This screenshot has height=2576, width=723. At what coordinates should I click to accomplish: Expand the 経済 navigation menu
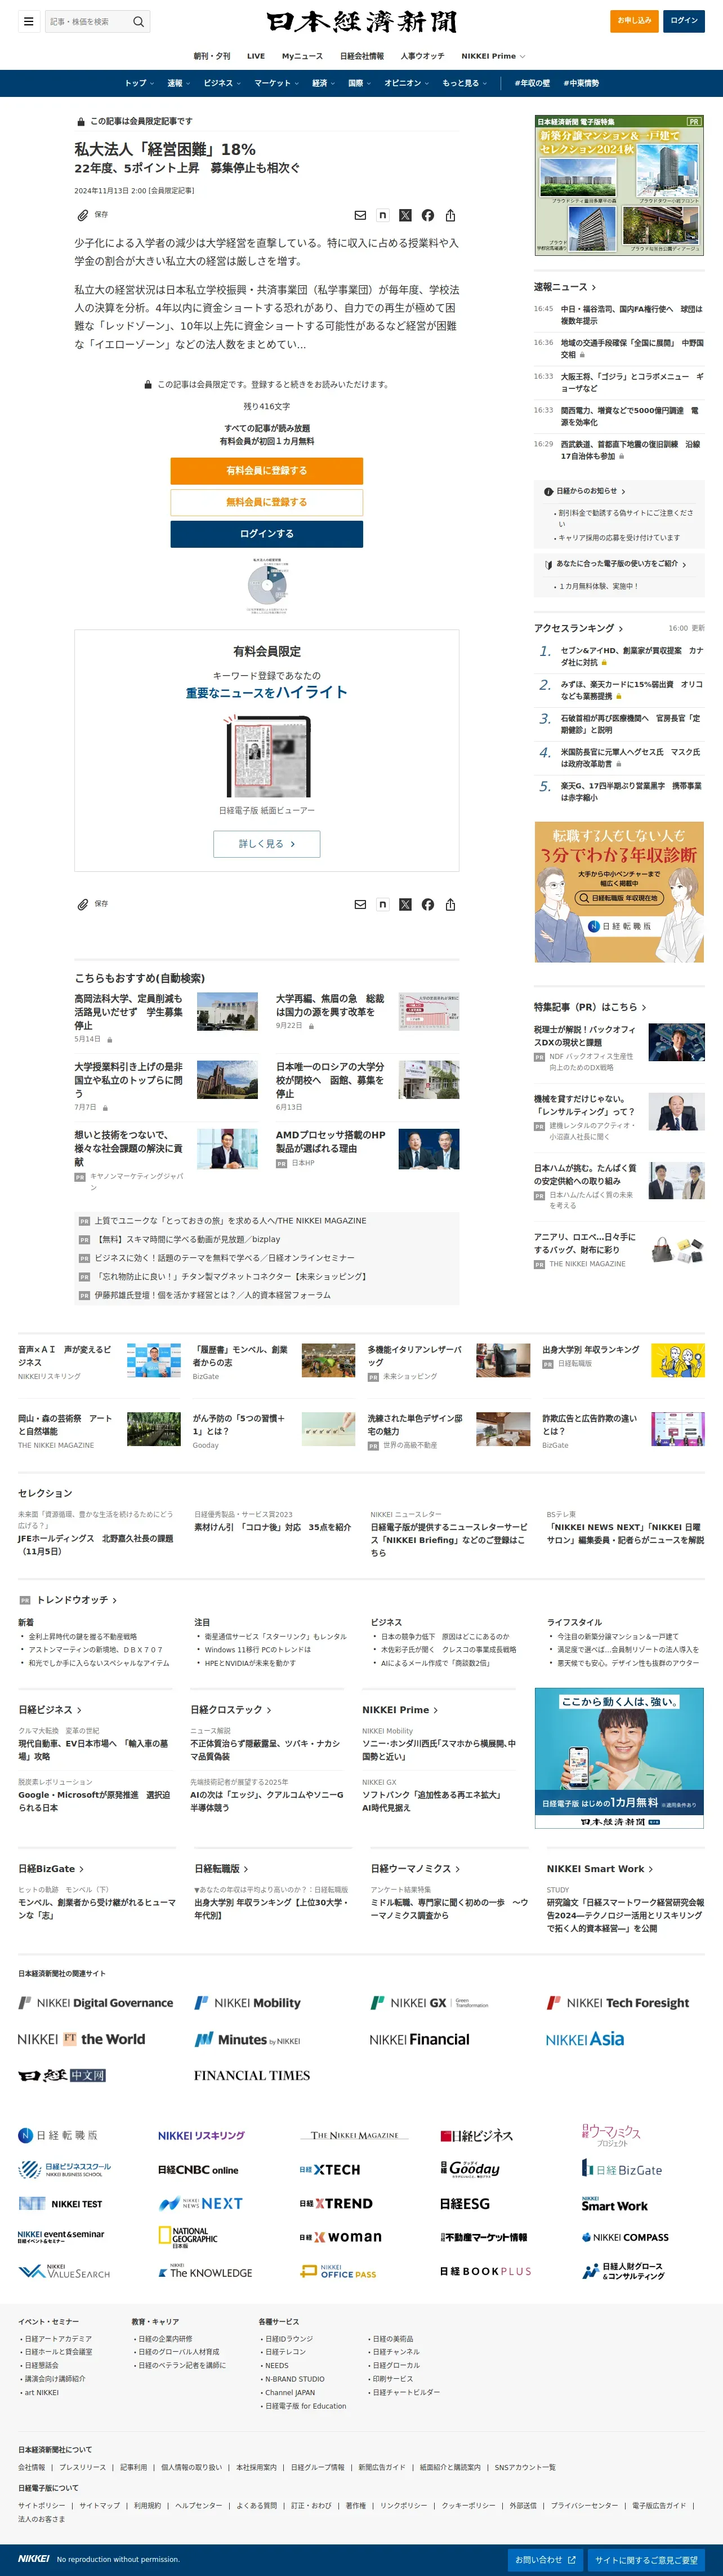(324, 83)
